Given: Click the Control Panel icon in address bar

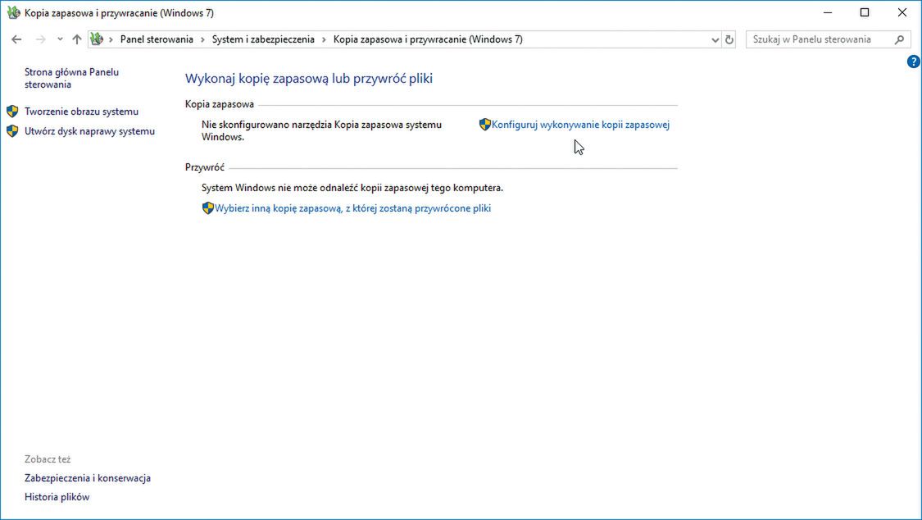Looking at the screenshot, I should [x=97, y=39].
